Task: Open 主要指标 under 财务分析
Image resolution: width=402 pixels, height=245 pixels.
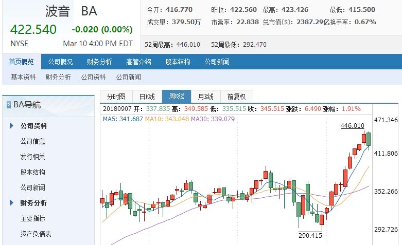Action: tap(33, 218)
